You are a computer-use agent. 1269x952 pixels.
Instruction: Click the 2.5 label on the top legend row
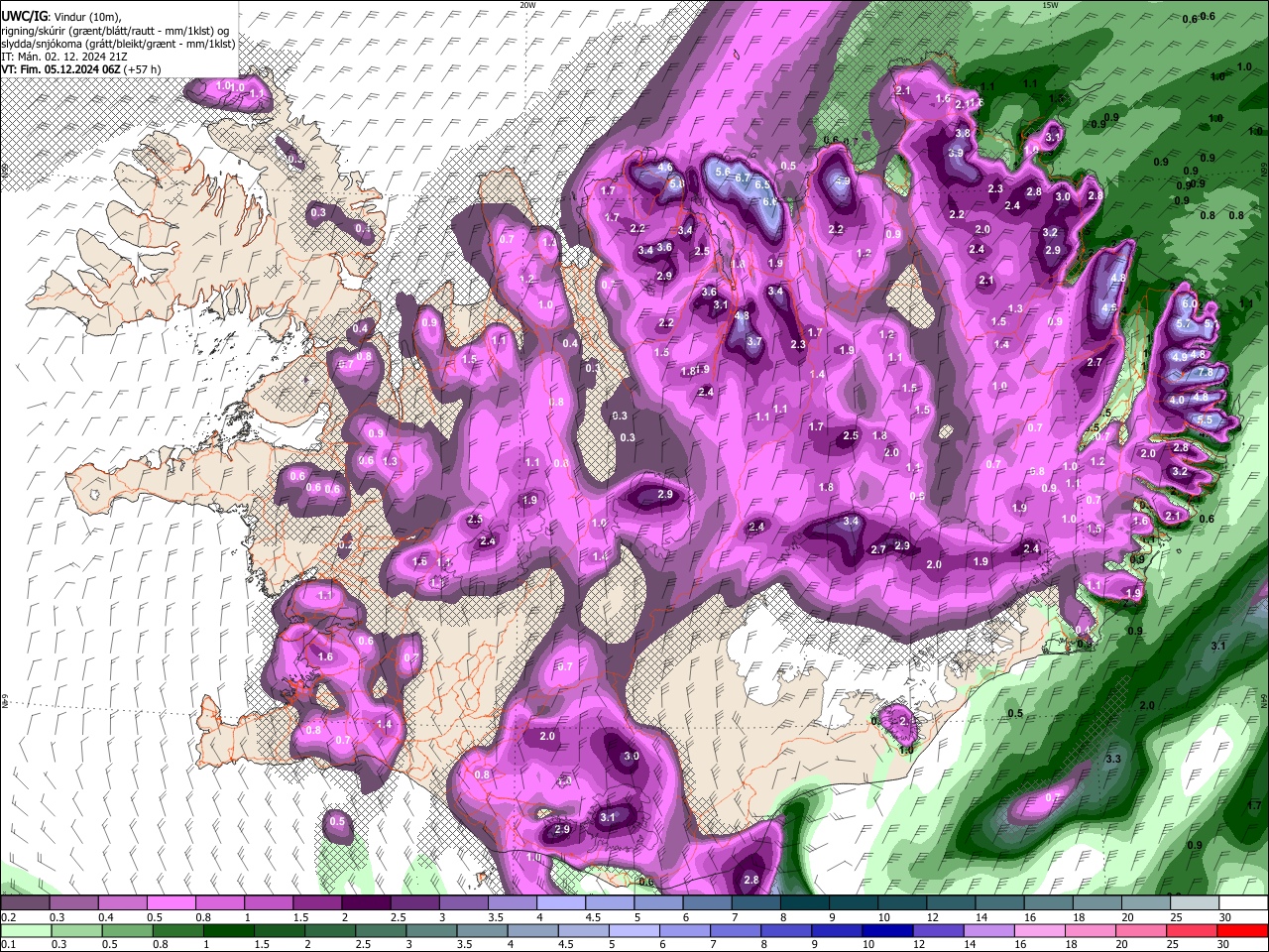pyautogui.click(x=399, y=917)
